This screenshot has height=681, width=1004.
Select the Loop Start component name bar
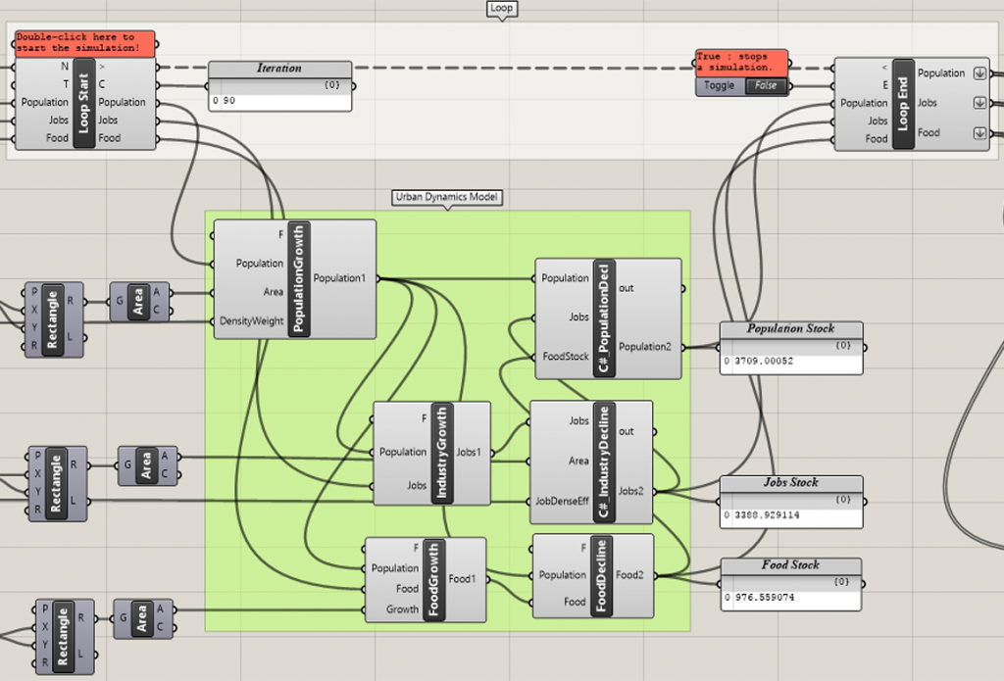click(x=84, y=103)
